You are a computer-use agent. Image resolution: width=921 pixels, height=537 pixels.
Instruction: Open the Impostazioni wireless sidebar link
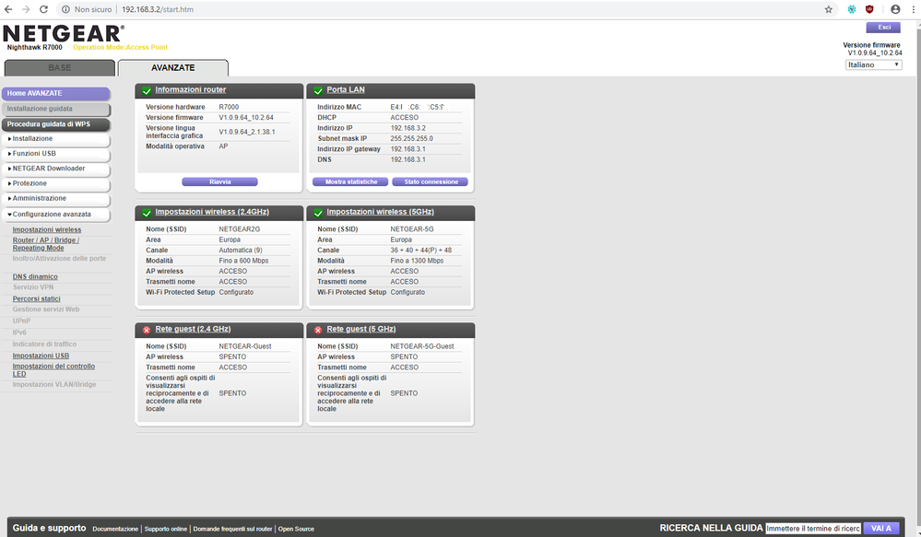pyautogui.click(x=47, y=230)
